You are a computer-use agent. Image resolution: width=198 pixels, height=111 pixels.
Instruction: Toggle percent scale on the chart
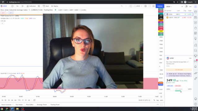pyautogui.click(x=154, y=100)
